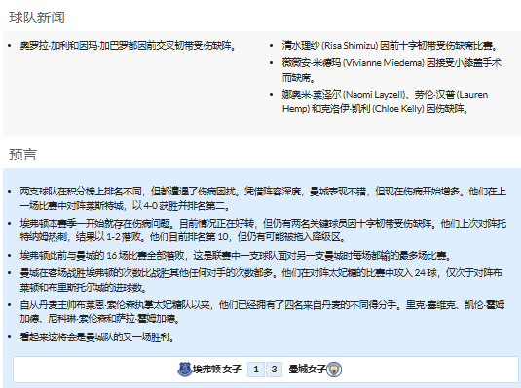Click the Risa Shimizu injury news item
This screenshot has width=521, height=388.
[x=390, y=45]
